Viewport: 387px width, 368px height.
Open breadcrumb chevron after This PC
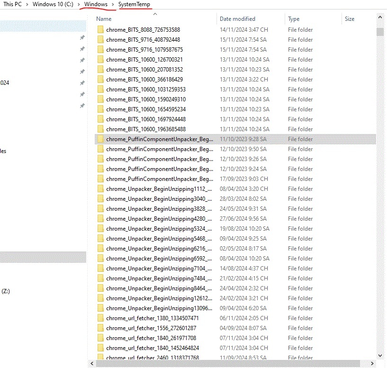(x=27, y=4)
